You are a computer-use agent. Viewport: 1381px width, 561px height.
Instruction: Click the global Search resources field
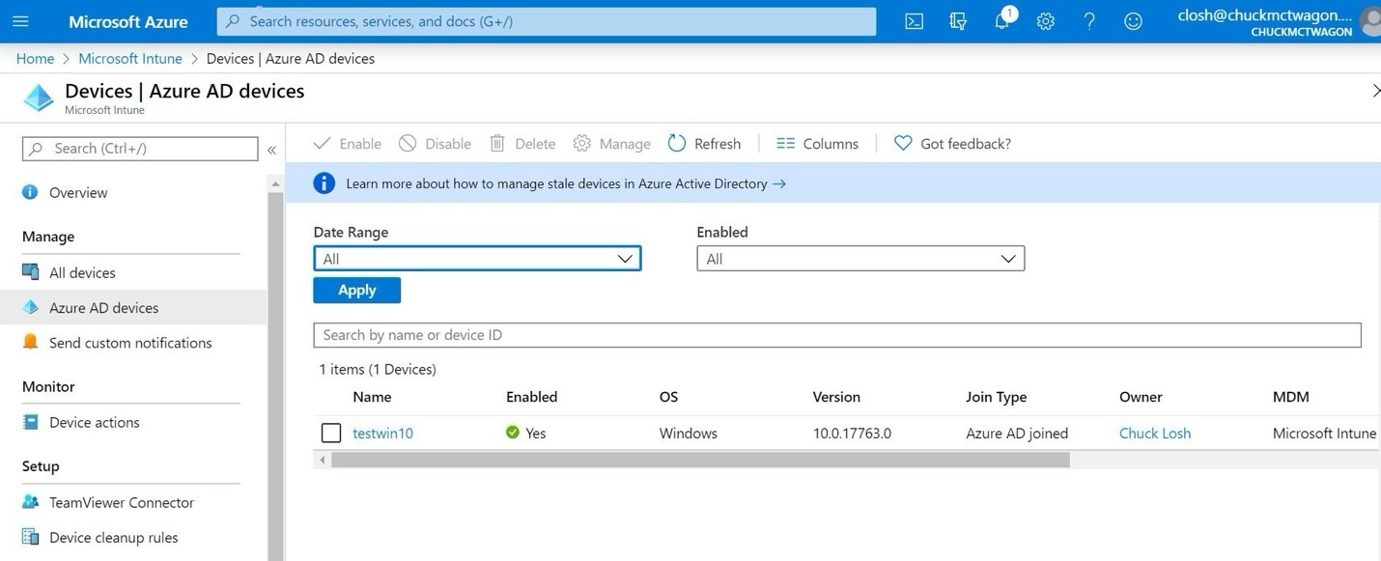pyautogui.click(x=547, y=21)
